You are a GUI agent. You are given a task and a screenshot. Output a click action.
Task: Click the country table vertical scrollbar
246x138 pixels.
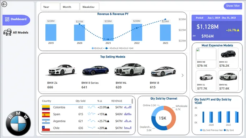click(x=132, y=101)
